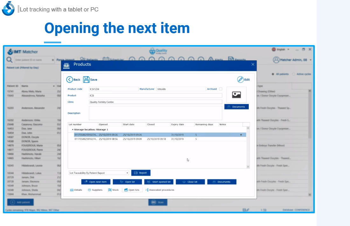Click the Save floppy disk icon

click(86, 80)
